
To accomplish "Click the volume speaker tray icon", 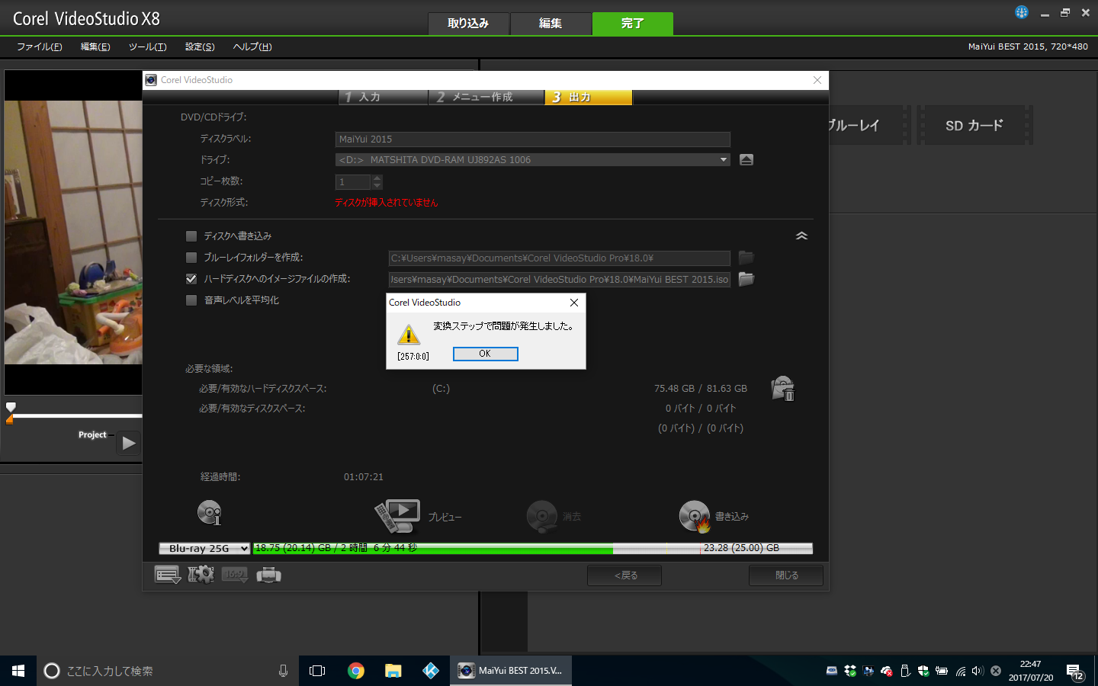I will click(978, 671).
